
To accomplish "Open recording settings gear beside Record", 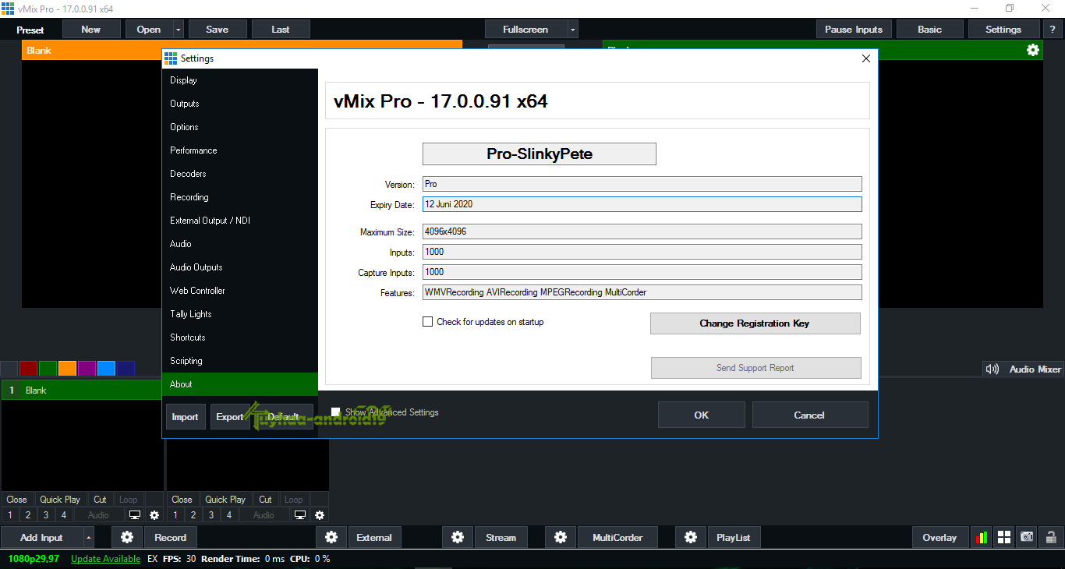I will (127, 537).
